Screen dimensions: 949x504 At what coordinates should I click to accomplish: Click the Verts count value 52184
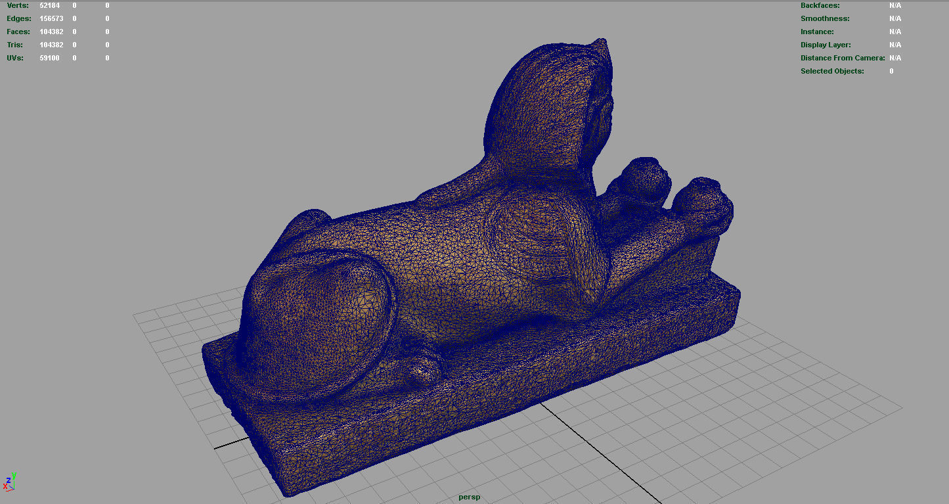[x=49, y=5]
